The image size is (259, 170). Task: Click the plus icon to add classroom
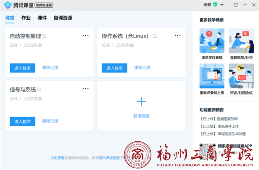click(x=141, y=101)
